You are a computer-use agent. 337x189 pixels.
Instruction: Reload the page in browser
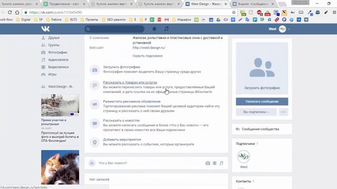[x=9, y=13]
